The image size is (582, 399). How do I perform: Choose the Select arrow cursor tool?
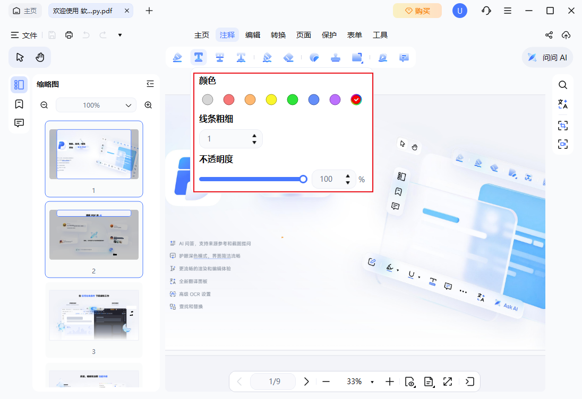click(x=20, y=57)
